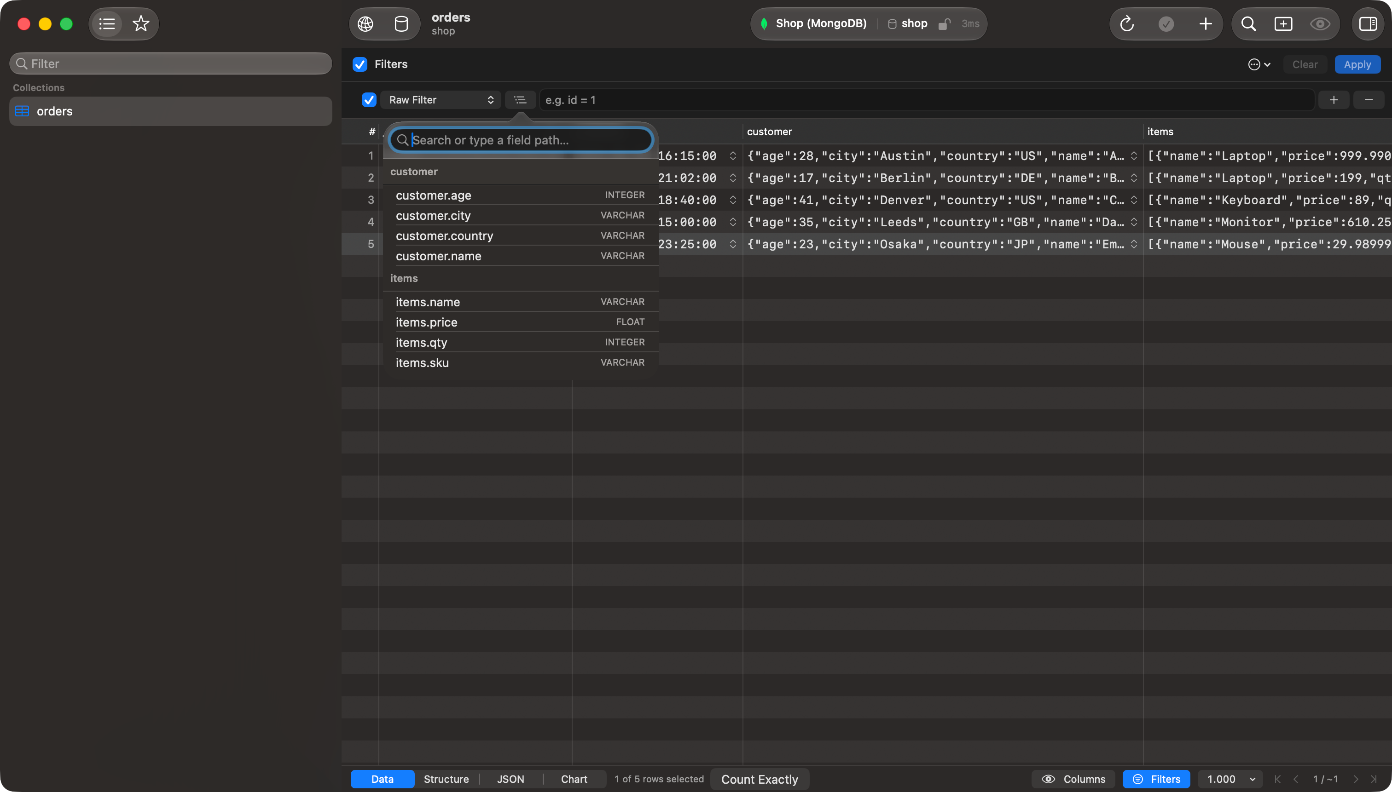Image resolution: width=1392 pixels, height=792 pixels.
Task: Toggle the Filters master checkbox
Action: pyautogui.click(x=360, y=64)
